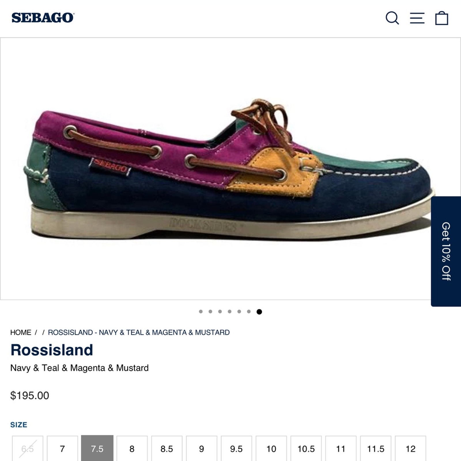This screenshot has width=461, height=461.
Task: Go to the fourth carousel dot
Action: [230, 311]
